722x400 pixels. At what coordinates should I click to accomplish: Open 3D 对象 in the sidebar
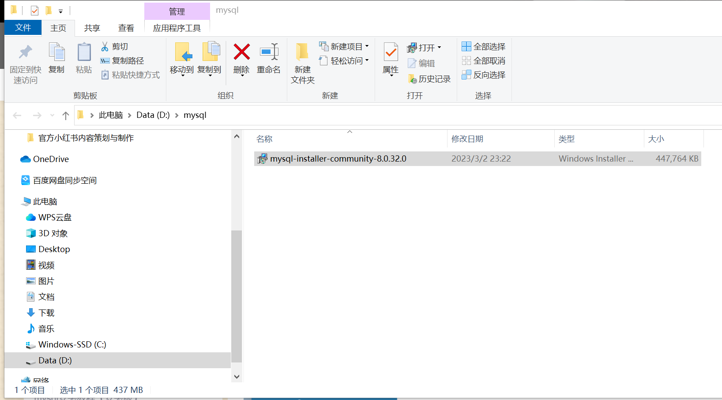click(53, 233)
